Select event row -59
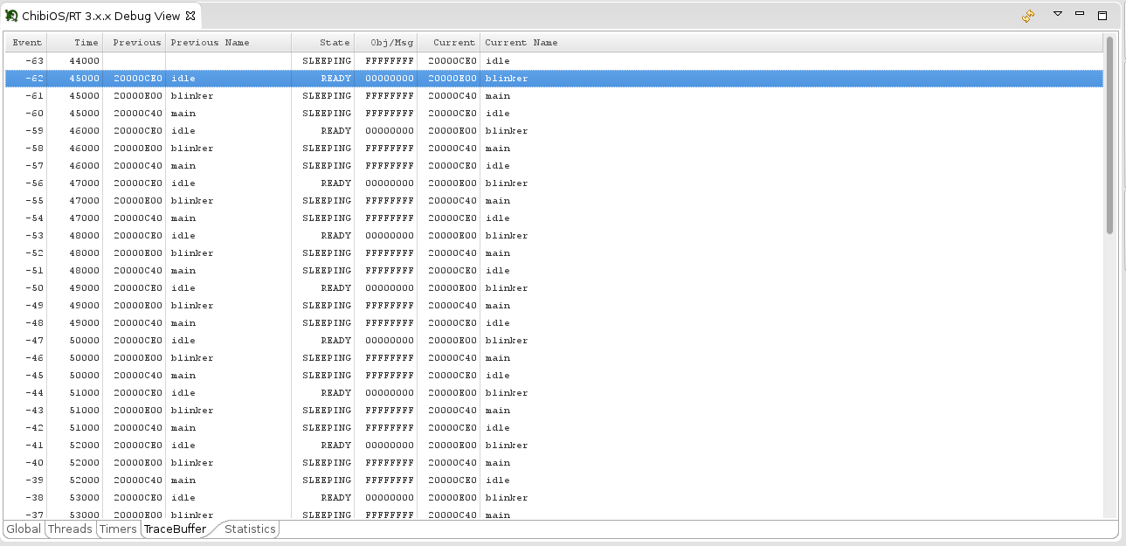This screenshot has height=546, width=1126. coord(554,131)
